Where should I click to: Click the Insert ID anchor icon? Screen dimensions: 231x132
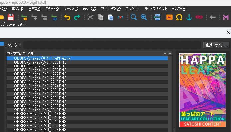coord(189,17)
